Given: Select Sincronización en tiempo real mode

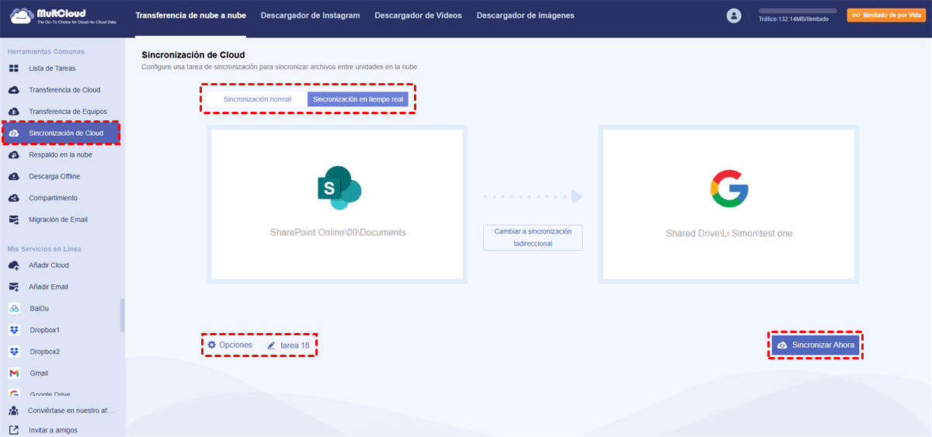Looking at the screenshot, I should click(x=358, y=99).
